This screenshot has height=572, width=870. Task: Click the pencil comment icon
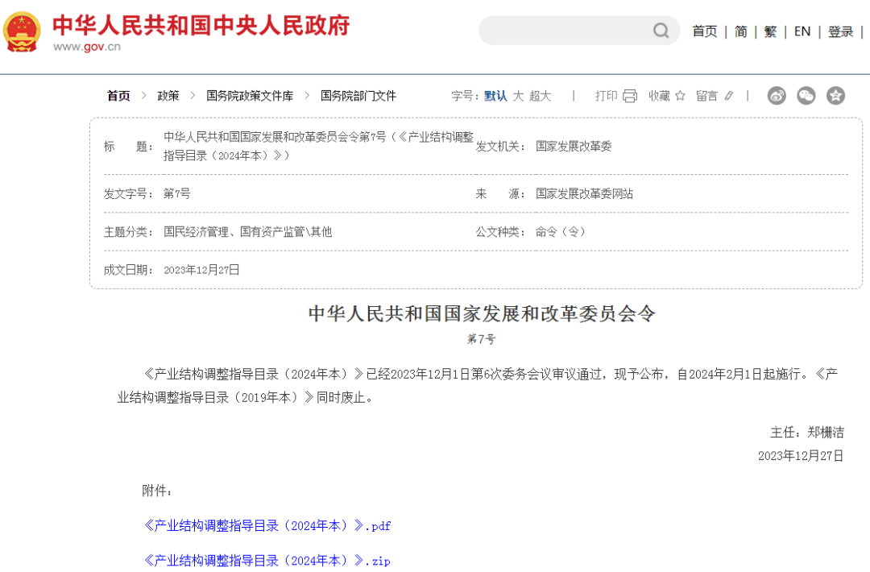pyautogui.click(x=729, y=96)
